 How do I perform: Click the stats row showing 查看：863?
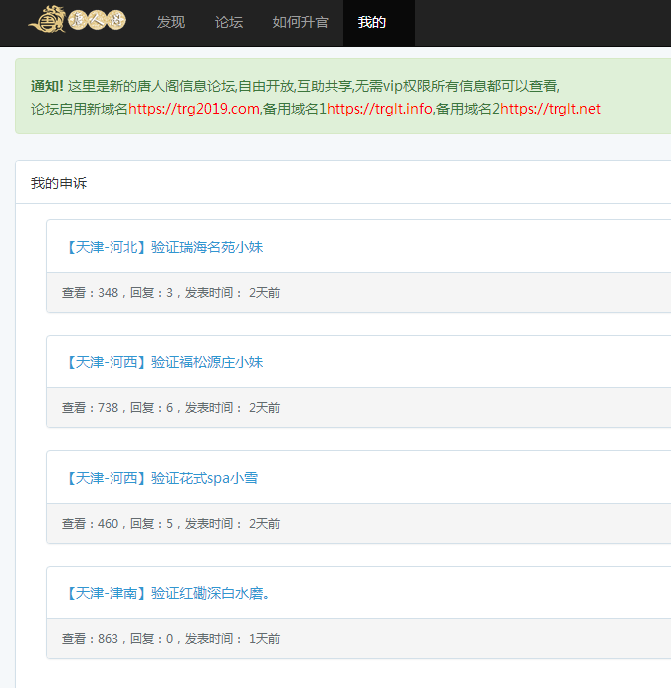170,639
